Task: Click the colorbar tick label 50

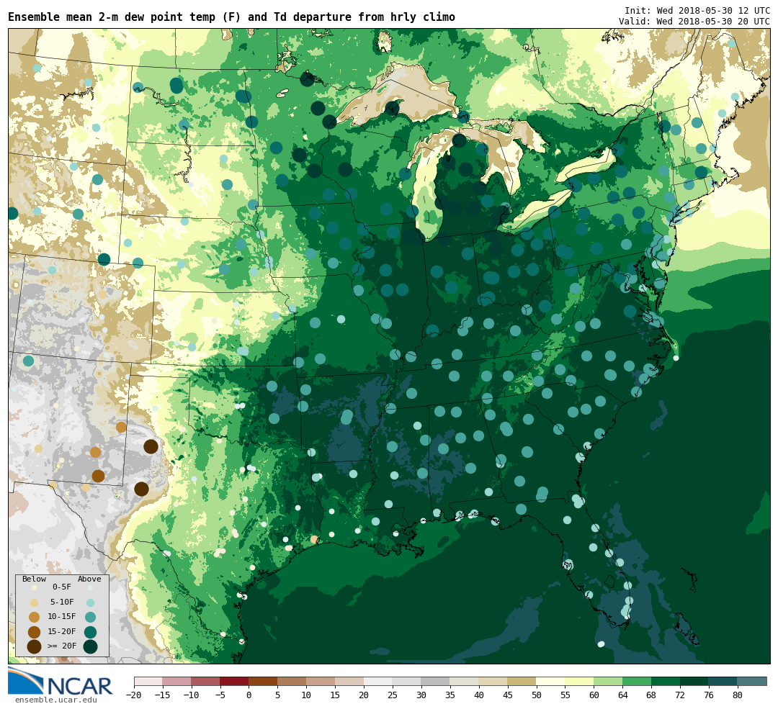Action: click(537, 695)
